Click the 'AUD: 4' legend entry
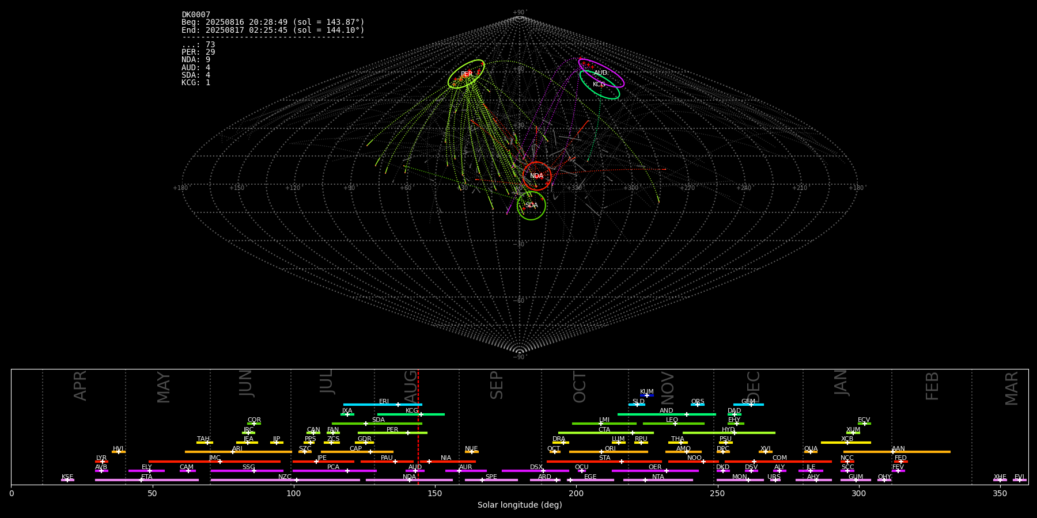The image size is (1037, 518). tap(196, 68)
